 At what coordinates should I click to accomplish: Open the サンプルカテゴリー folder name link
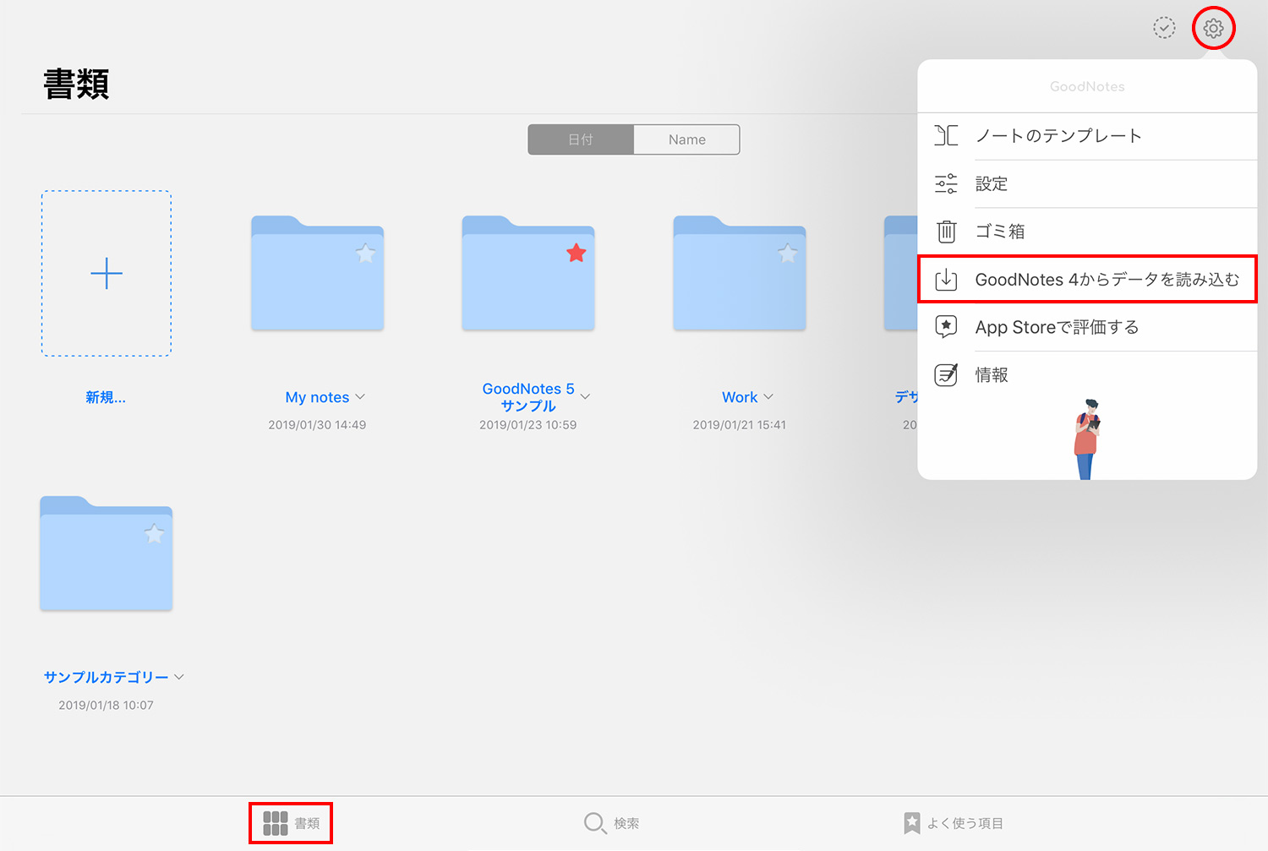(106, 678)
